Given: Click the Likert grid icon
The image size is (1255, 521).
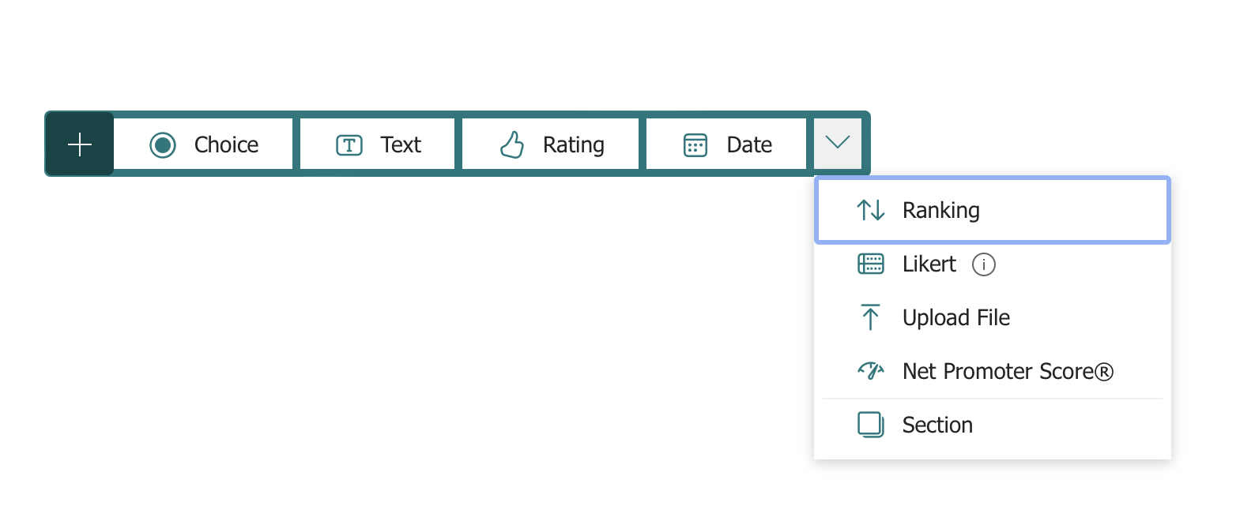Looking at the screenshot, I should pos(870,264).
